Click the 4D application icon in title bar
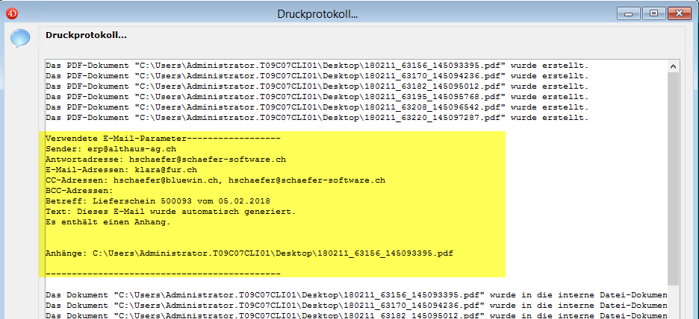The width and height of the screenshot is (699, 319). tap(11, 13)
